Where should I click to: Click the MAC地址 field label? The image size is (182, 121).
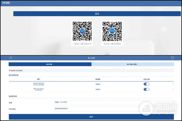coord(12,109)
